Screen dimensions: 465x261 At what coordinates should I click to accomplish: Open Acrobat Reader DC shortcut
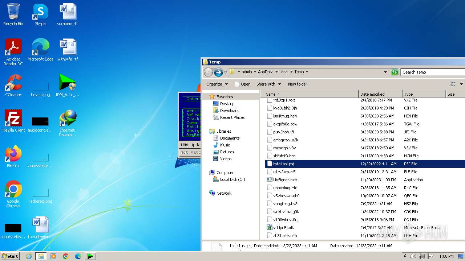(13, 52)
